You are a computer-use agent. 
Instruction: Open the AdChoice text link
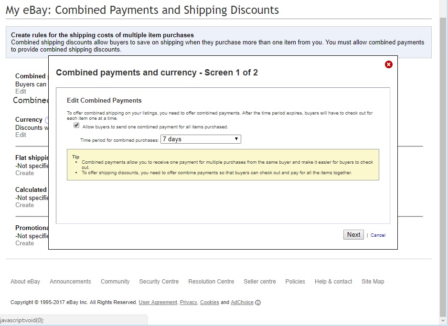coord(242,302)
